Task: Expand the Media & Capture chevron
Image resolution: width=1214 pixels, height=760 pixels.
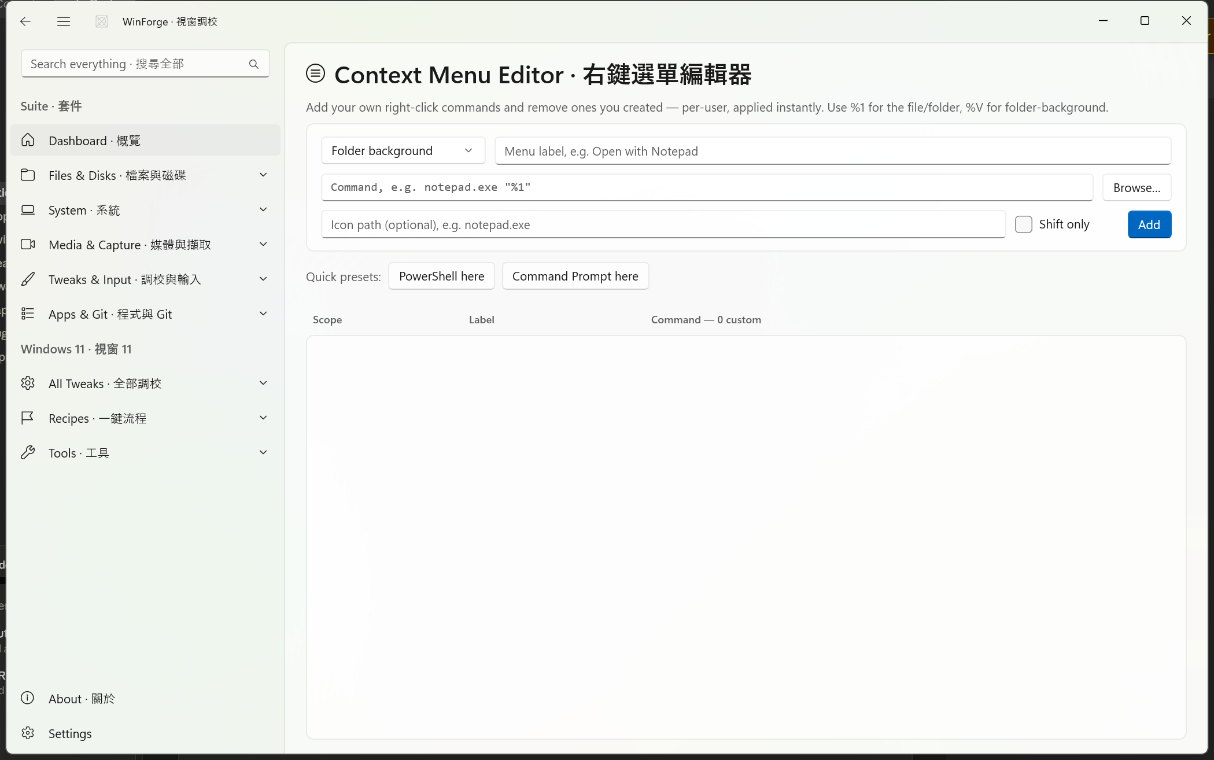Action: 263,244
